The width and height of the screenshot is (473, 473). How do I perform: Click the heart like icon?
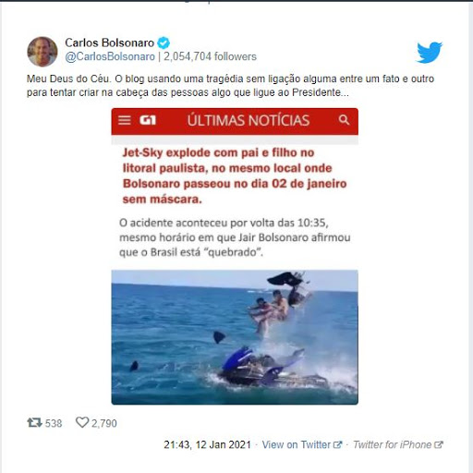click(x=82, y=422)
